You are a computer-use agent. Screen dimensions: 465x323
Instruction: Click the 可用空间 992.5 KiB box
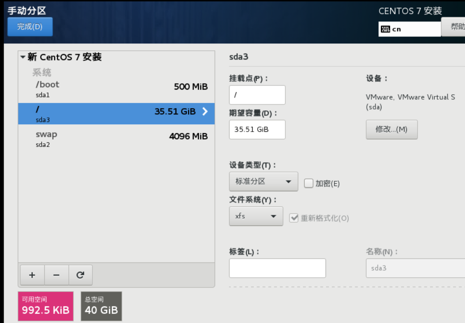click(46, 306)
